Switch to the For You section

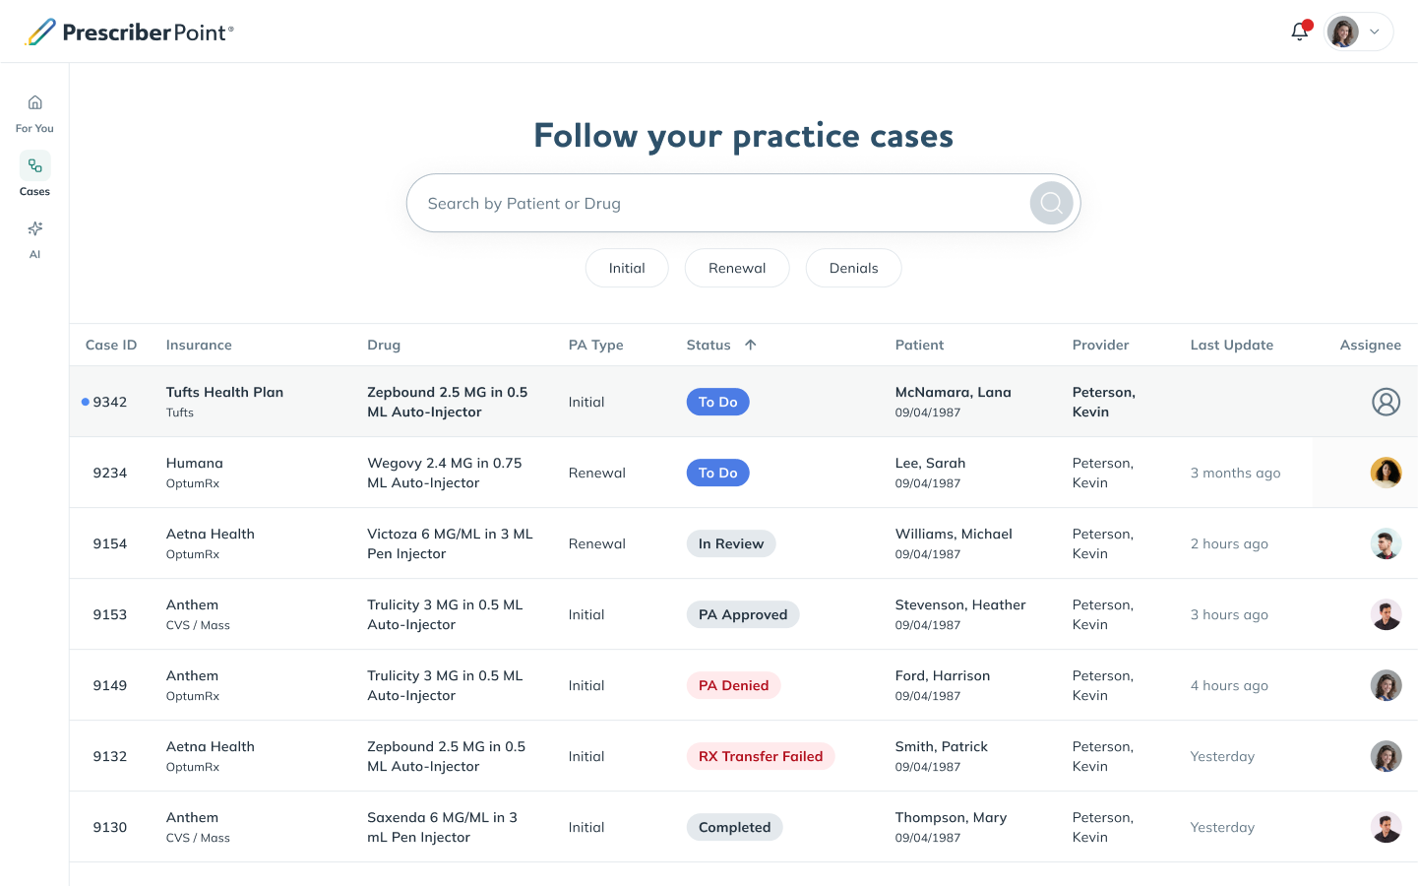coord(34,101)
